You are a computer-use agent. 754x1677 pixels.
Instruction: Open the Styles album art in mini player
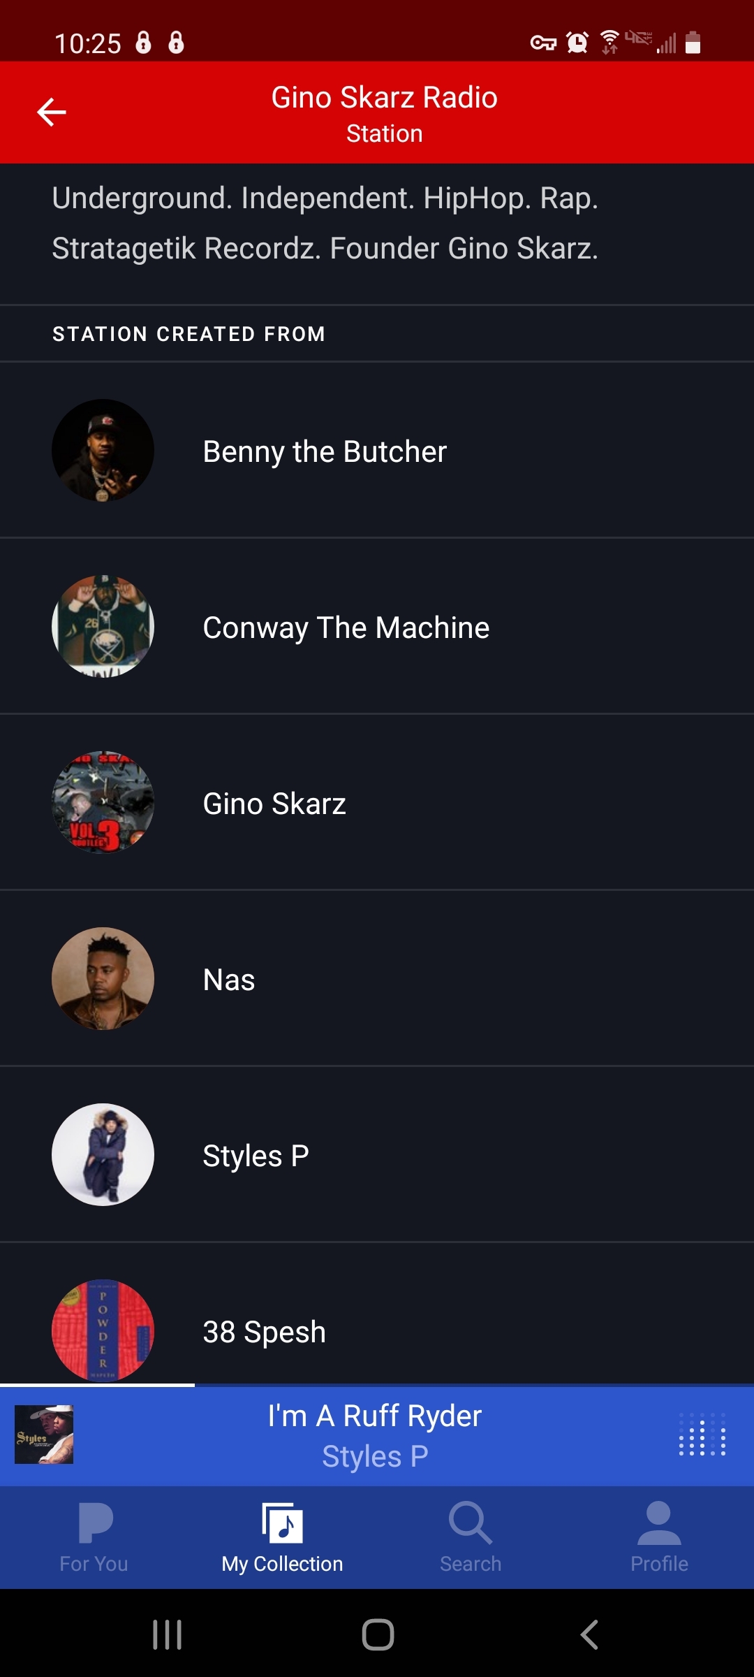click(x=44, y=1434)
